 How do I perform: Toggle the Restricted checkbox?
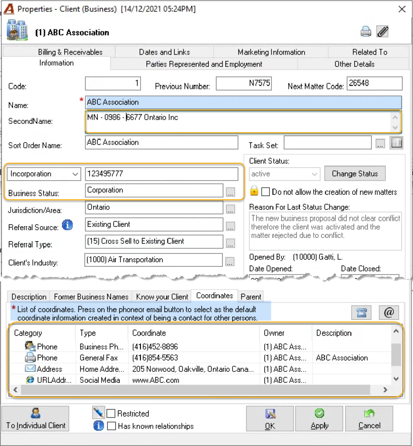tap(111, 413)
